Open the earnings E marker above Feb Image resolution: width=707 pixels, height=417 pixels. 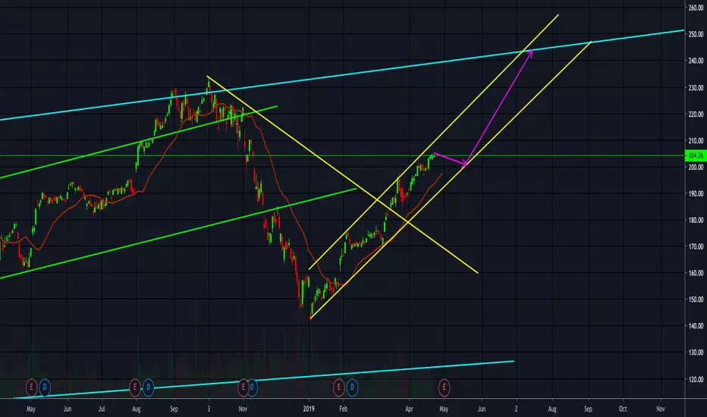click(x=338, y=387)
